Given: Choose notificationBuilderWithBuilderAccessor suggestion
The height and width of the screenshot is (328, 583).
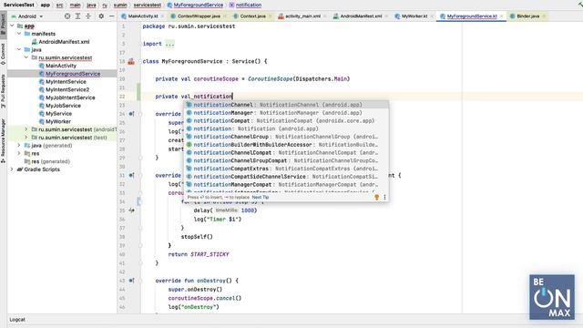Looking at the screenshot, I should pyautogui.click(x=287, y=145).
